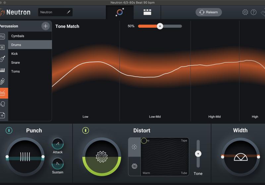Click the right handle of Width dial

(258, 157)
